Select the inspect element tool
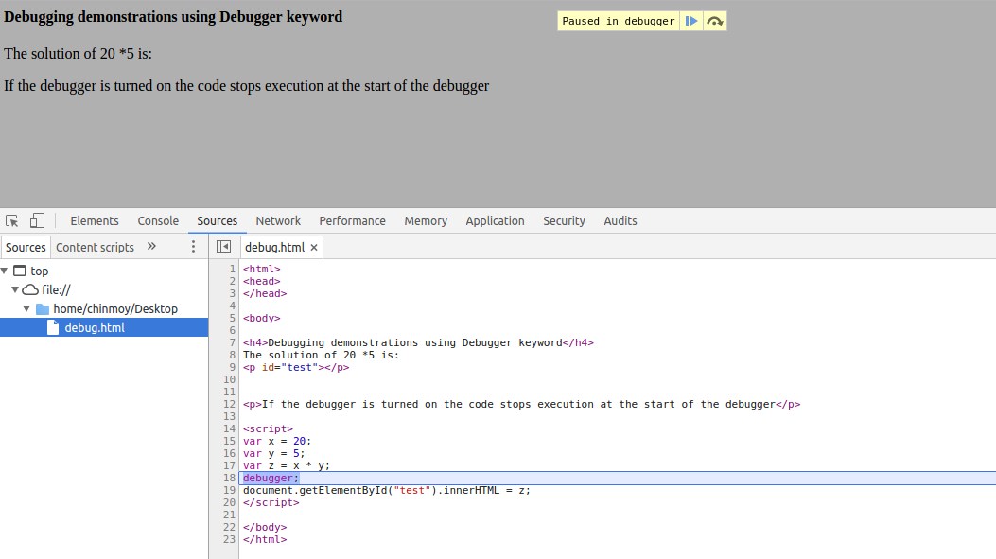Viewport: 996px width, 559px height. (x=11, y=220)
